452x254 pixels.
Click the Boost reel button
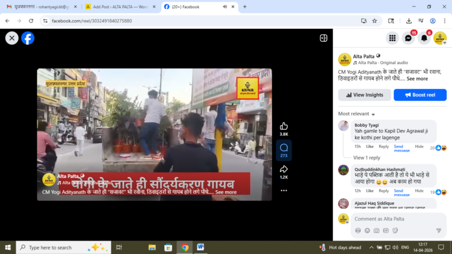420,95
